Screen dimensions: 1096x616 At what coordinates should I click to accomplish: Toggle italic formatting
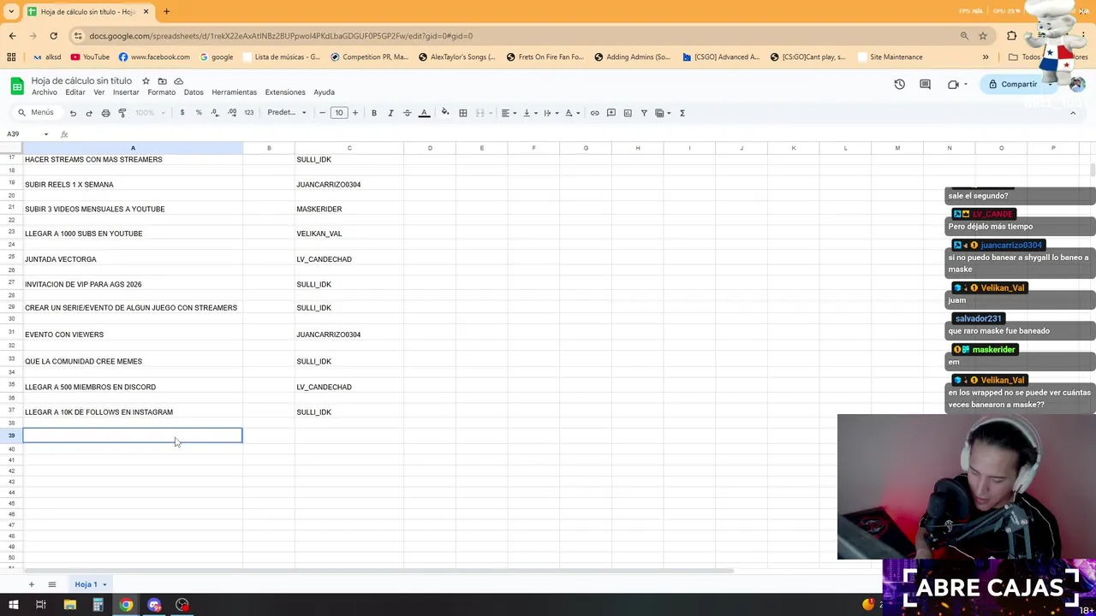tap(390, 113)
